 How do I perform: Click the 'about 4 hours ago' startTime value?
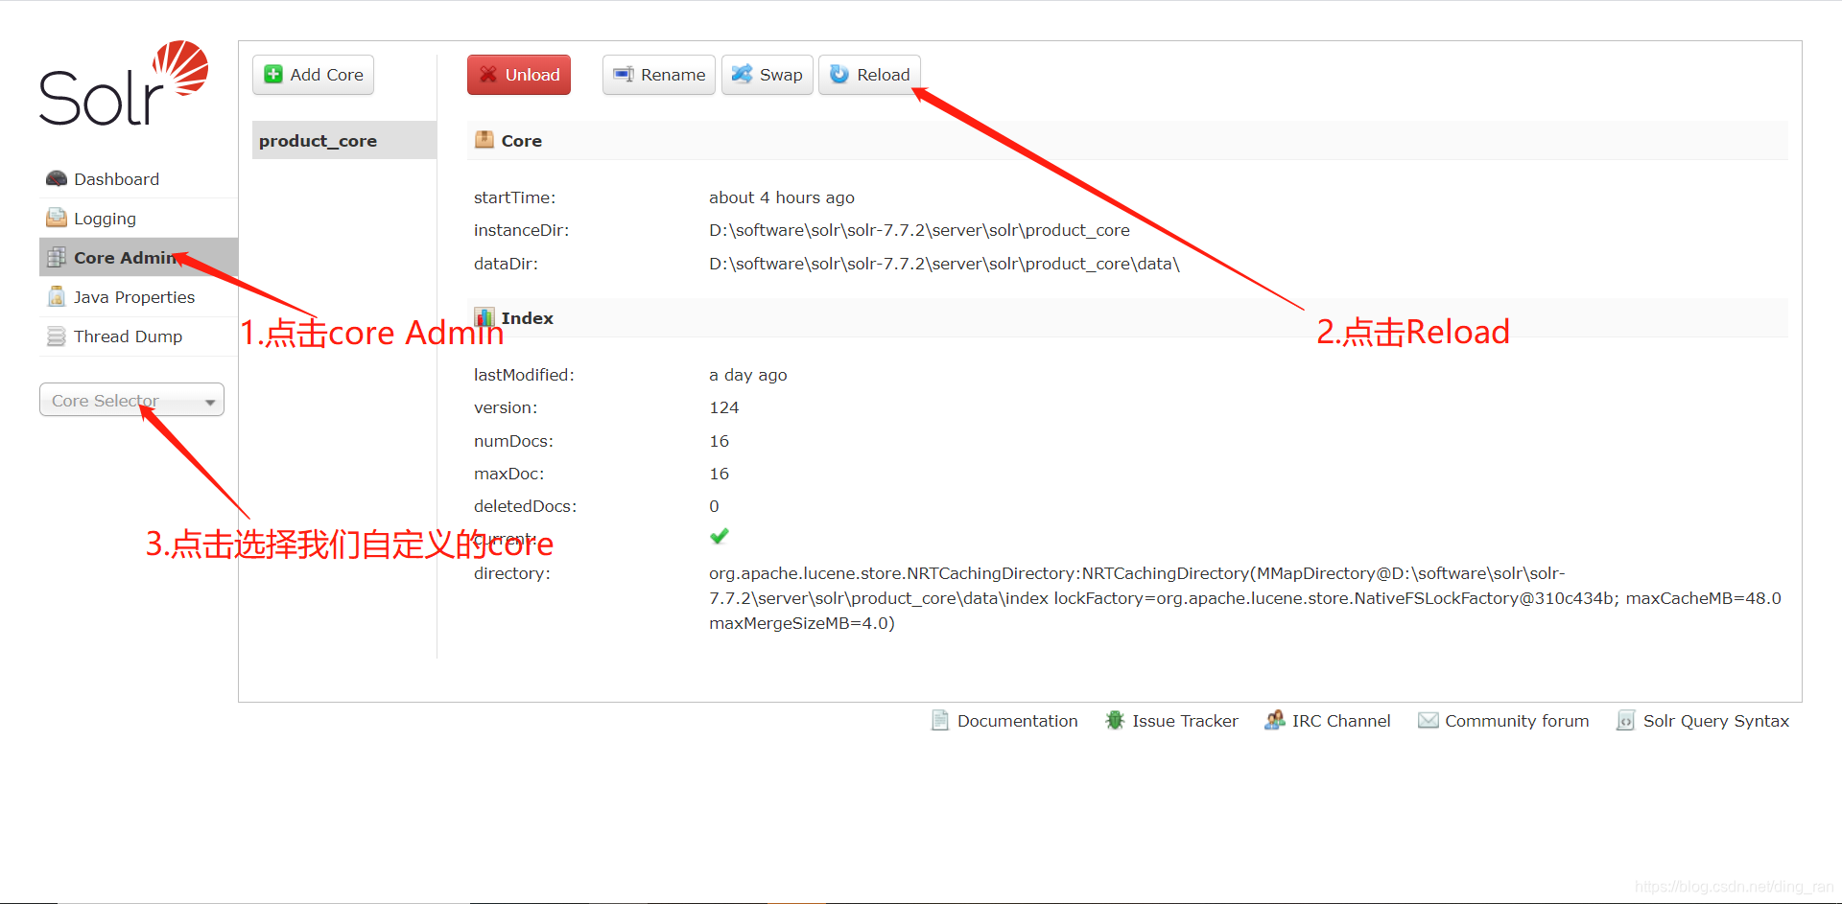[x=782, y=197]
